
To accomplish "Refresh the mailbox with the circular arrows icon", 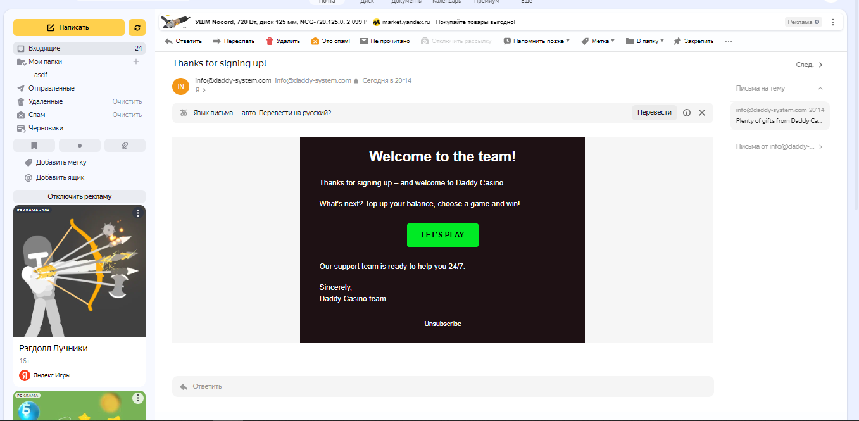I will (137, 27).
